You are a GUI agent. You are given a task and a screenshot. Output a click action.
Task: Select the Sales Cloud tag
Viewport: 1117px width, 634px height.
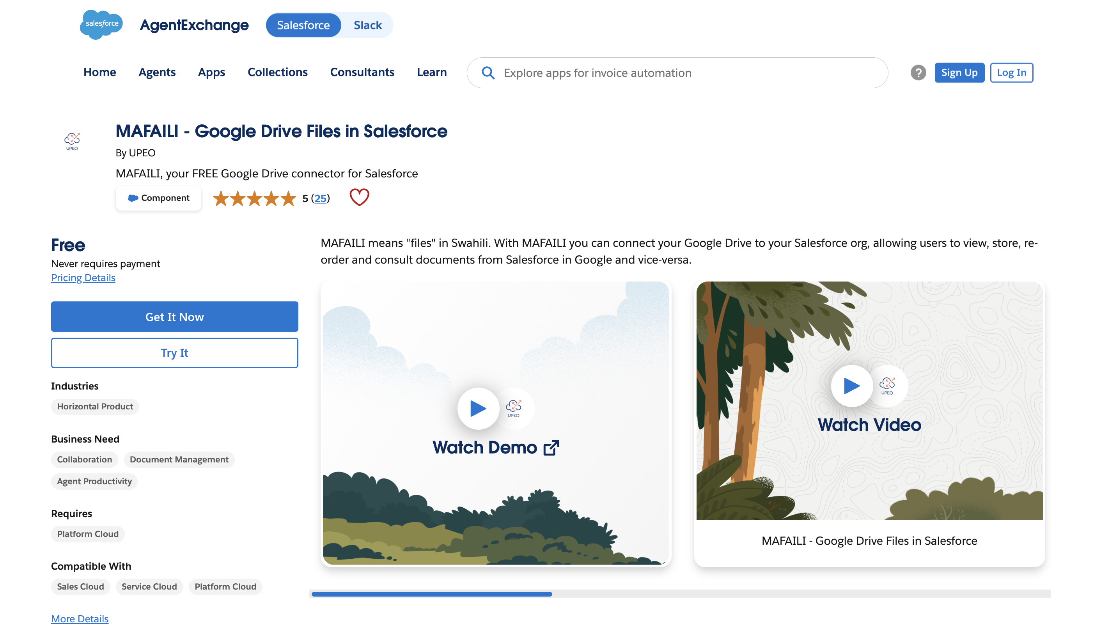81,587
